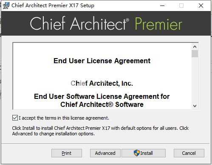
Task: Click the green Premier word in banner
Action: click(158, 24)
